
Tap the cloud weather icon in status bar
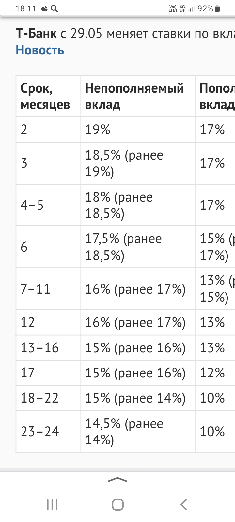point(44,9)
